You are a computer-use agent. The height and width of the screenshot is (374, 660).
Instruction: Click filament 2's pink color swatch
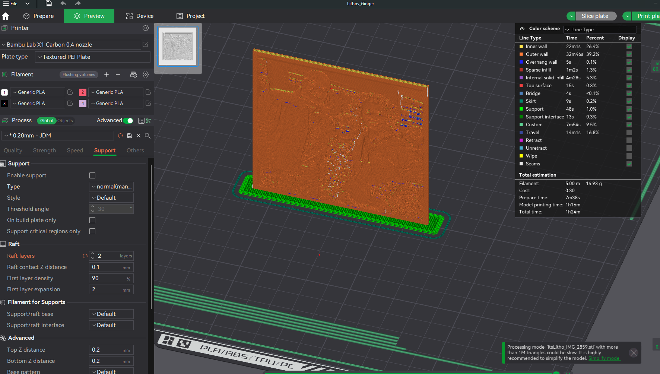(x=82, y=92)
